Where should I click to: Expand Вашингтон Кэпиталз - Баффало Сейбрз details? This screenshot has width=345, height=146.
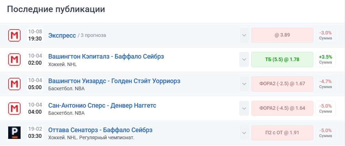244,60
